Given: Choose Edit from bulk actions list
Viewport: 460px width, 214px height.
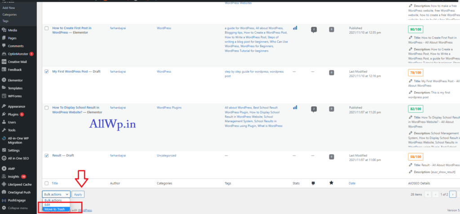Looking at the screenshot, I should [x=56, y=205].
